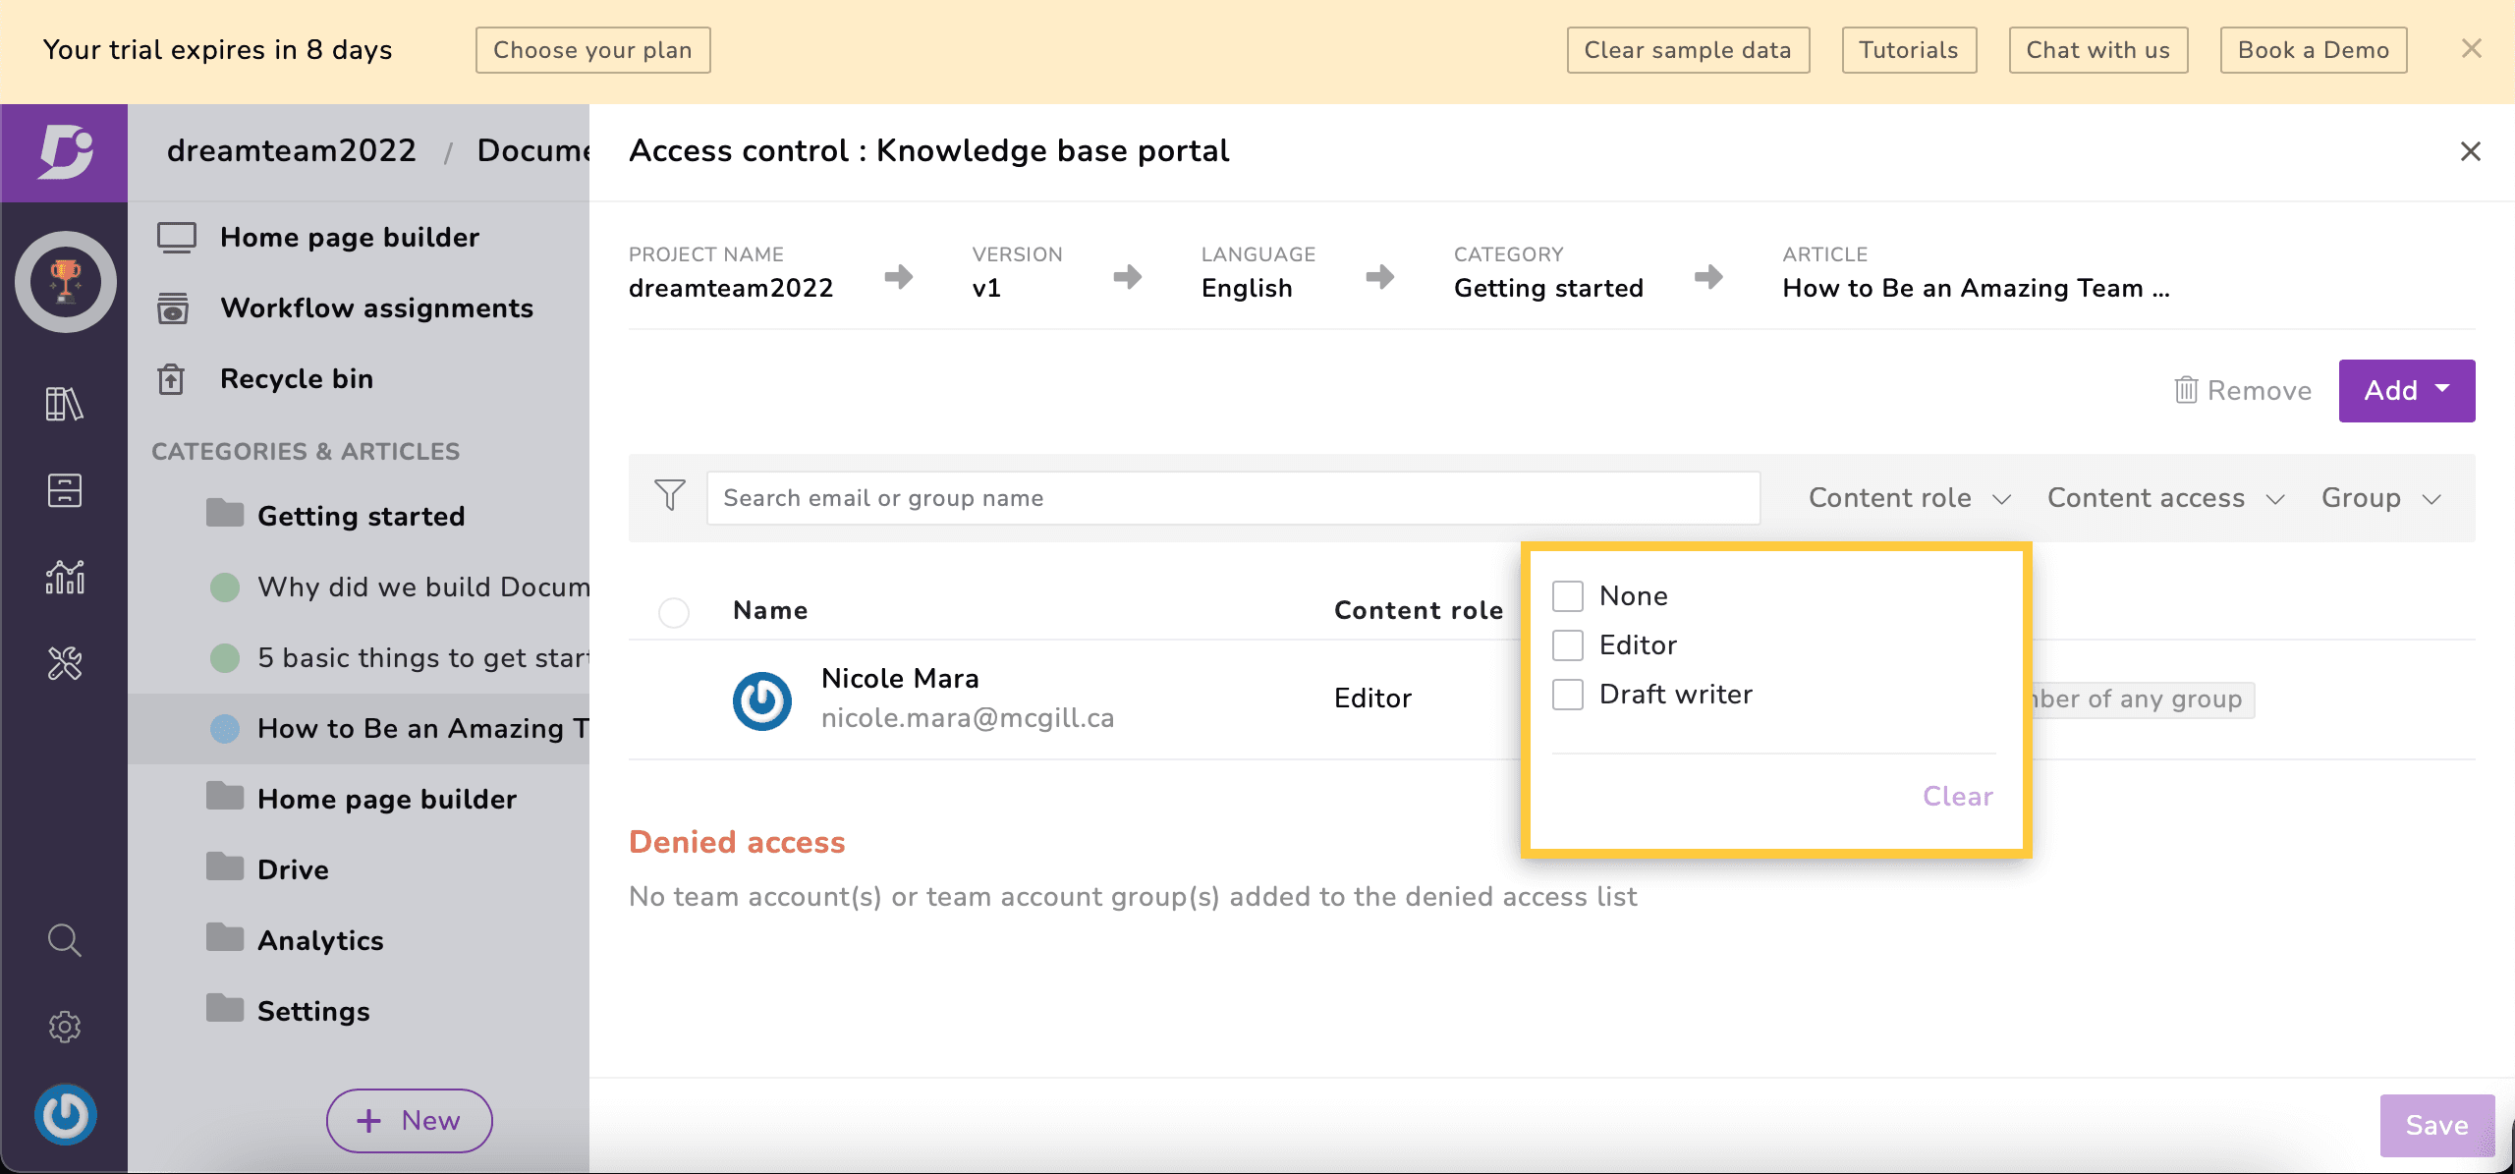Click the Workflow assignments icon
Screen dimensions: 2515x1174
click(x=175, y=307)
